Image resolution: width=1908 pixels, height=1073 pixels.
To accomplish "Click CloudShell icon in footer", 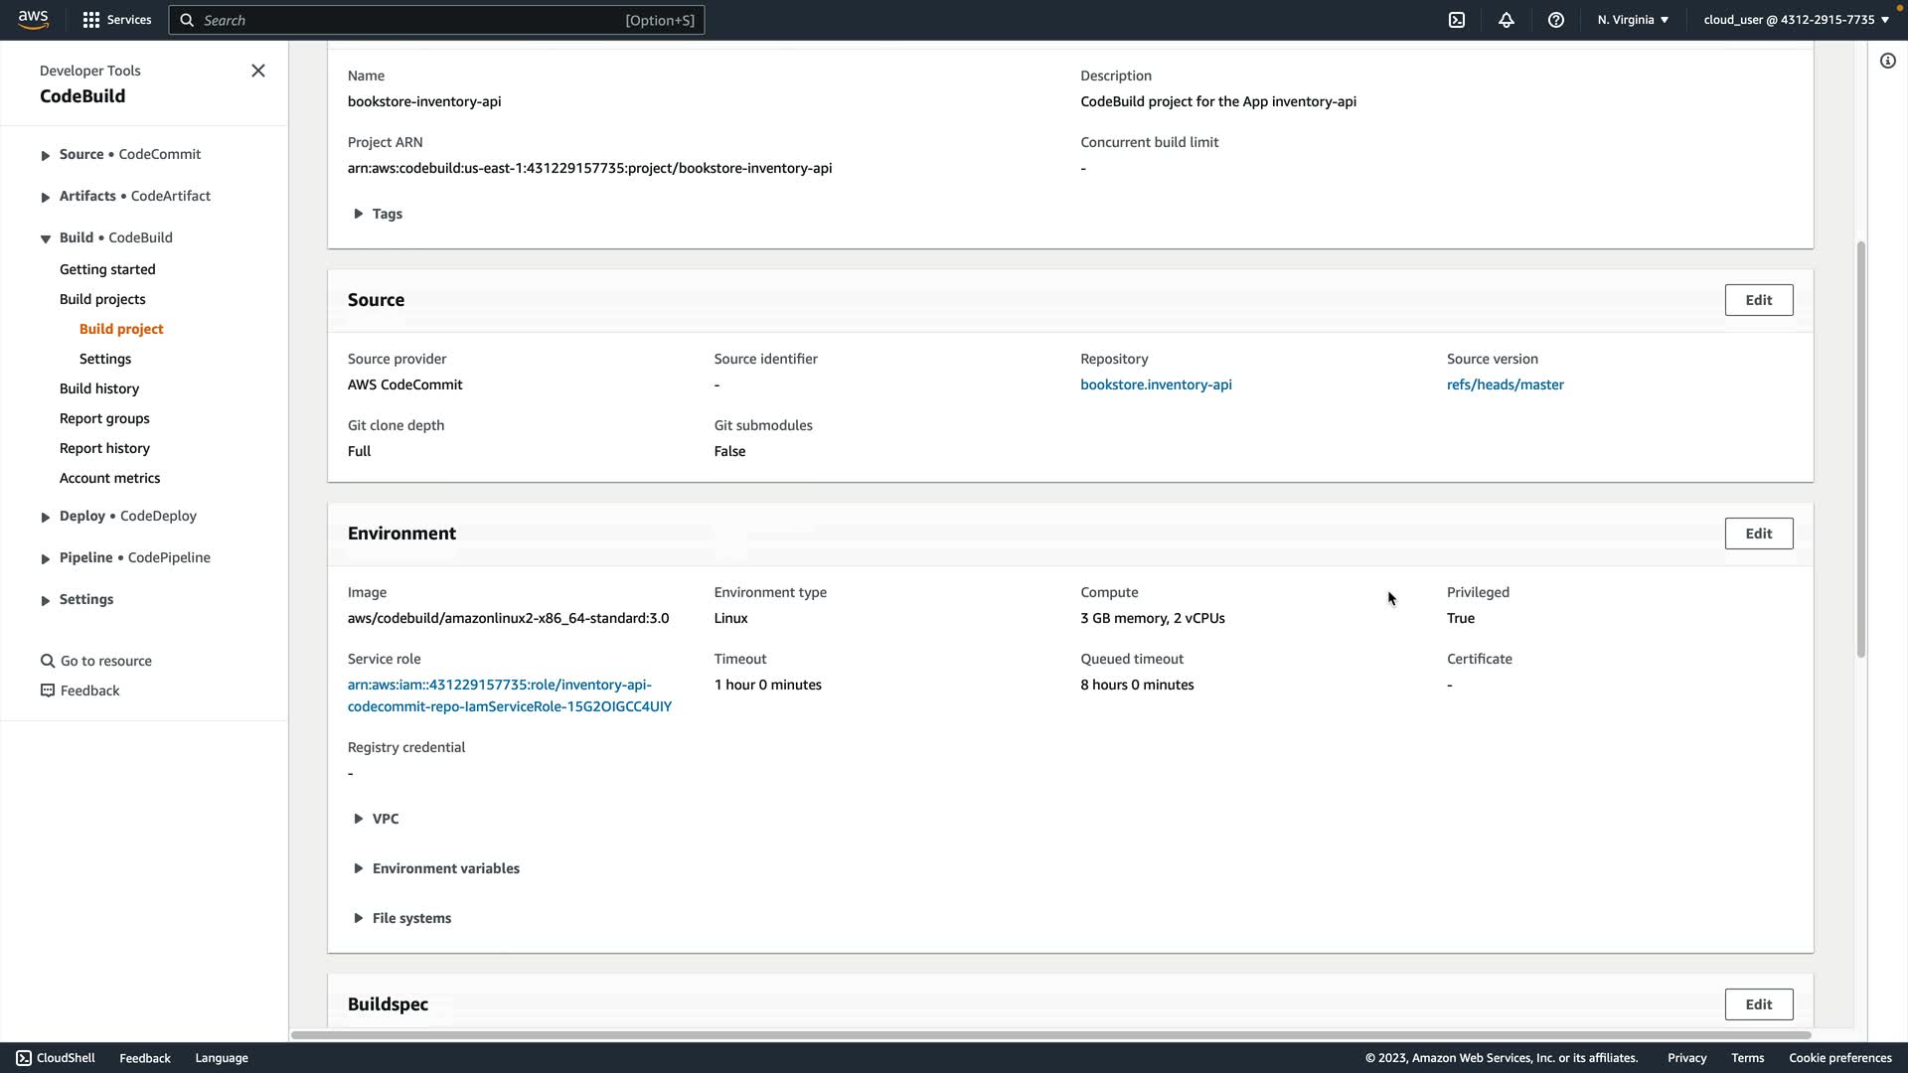I will (24, 1058).
